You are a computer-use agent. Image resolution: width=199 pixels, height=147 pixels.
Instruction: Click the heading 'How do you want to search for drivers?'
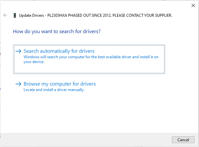pyautogui.click(x=57, y=32)
